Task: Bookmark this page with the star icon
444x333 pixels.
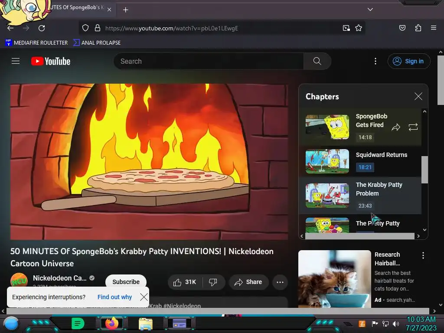Action: [x=359, y=28]
